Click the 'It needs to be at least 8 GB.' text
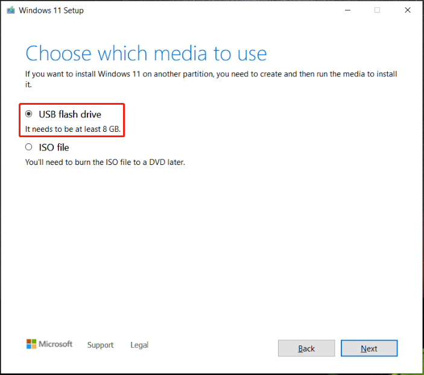The image size is (424, 375). (x=73, y=129)
